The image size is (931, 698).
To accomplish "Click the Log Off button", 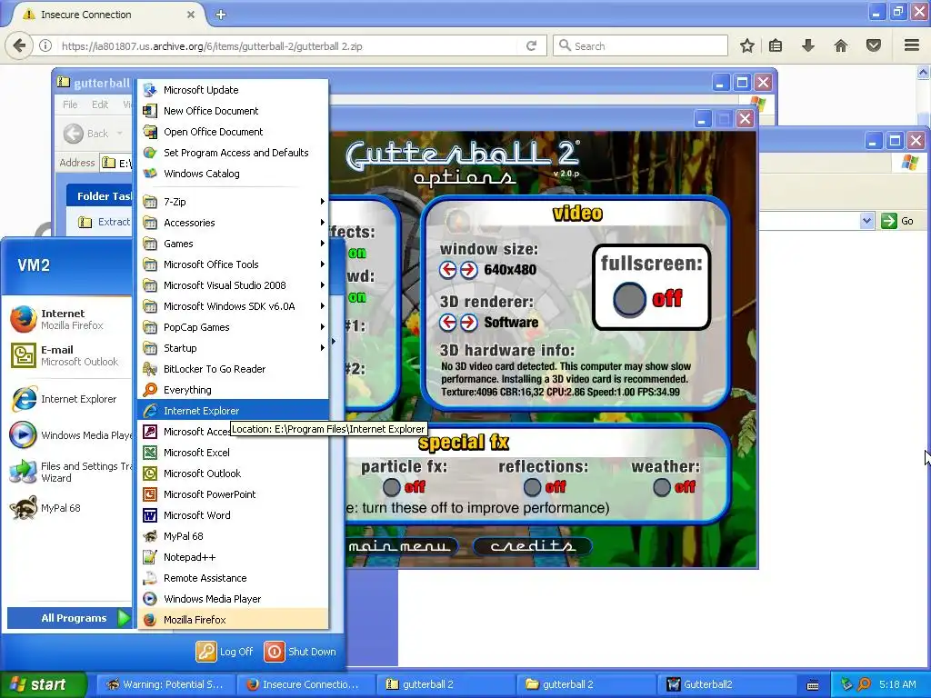I will click(x=225, y=651).
